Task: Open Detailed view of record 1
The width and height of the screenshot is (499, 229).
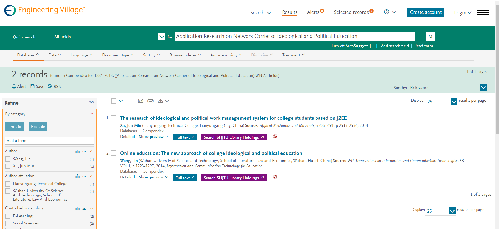Action: click(x=128, y=137)
